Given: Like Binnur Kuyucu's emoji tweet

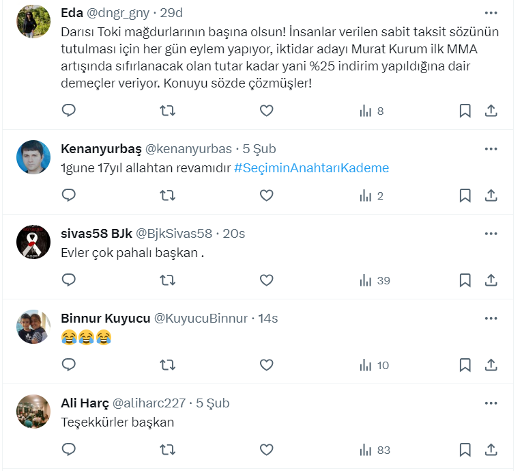Looking at the screenshot, I should pos(266,365).
